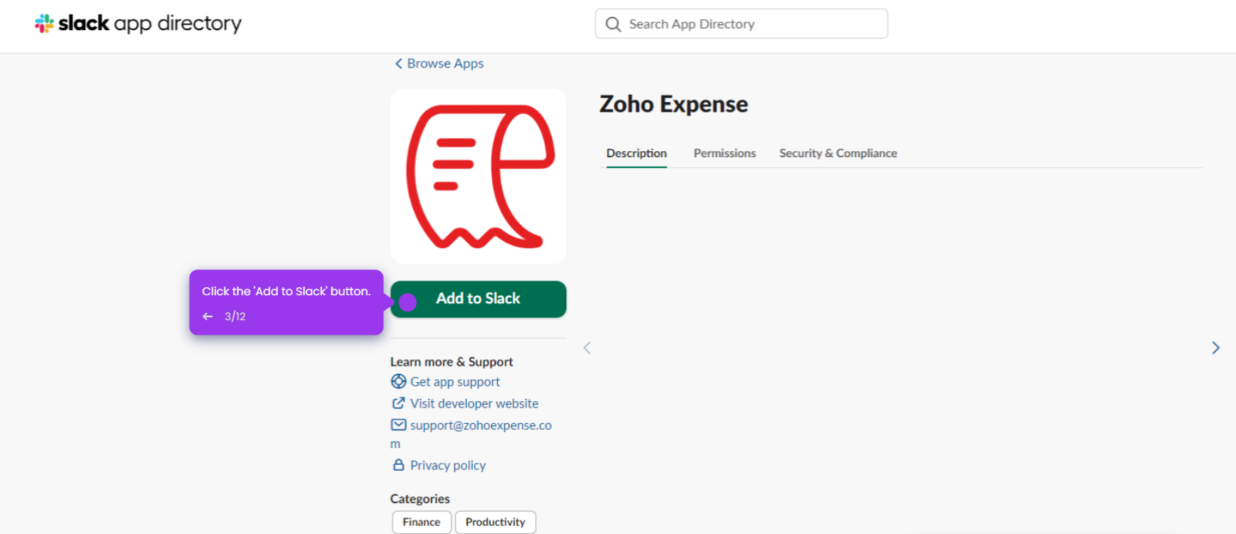
Task: Click the Search App Directory field
Action: pyautogui.click(x=741, y=24)
